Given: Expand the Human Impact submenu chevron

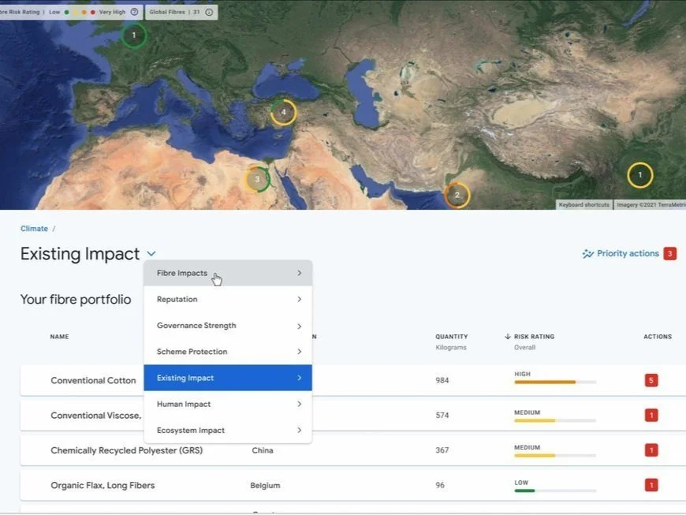Looking at the screenshot, I should 300,405.
